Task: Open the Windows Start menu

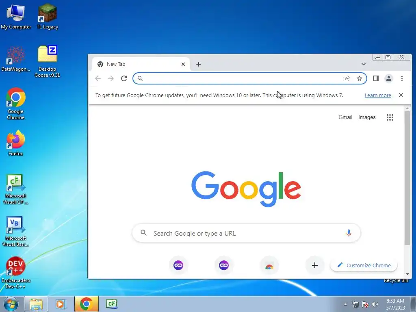Action: click(11, 304)
